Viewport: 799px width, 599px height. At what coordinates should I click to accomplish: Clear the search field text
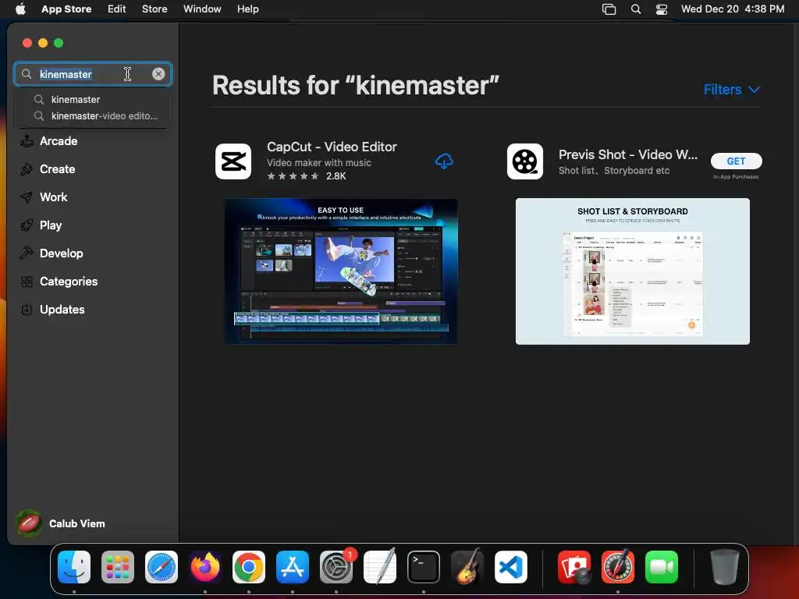[158, 74]
